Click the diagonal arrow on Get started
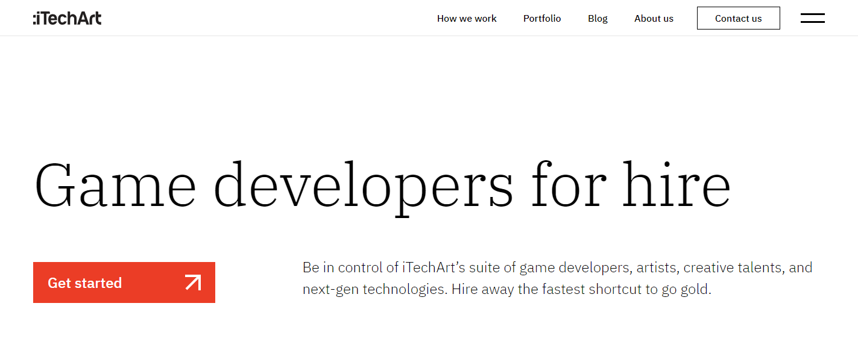 tap(193, 282)
